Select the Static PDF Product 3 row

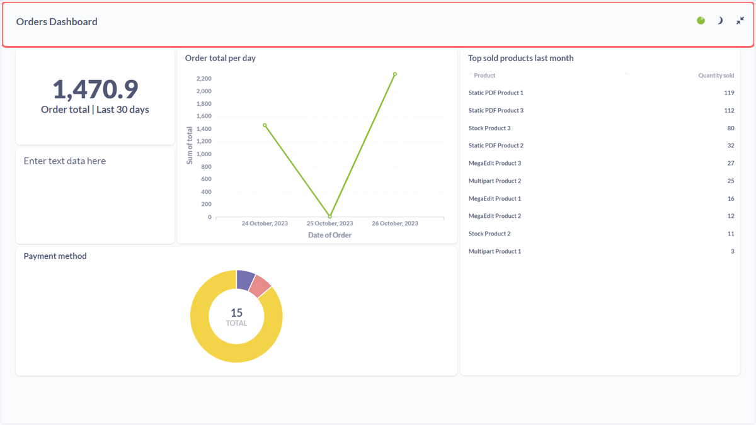pyautogui.click(x=600, y=110)
